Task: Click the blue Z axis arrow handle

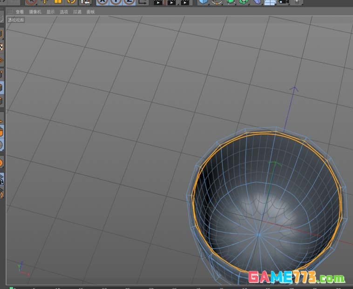Action: (294, 89)
